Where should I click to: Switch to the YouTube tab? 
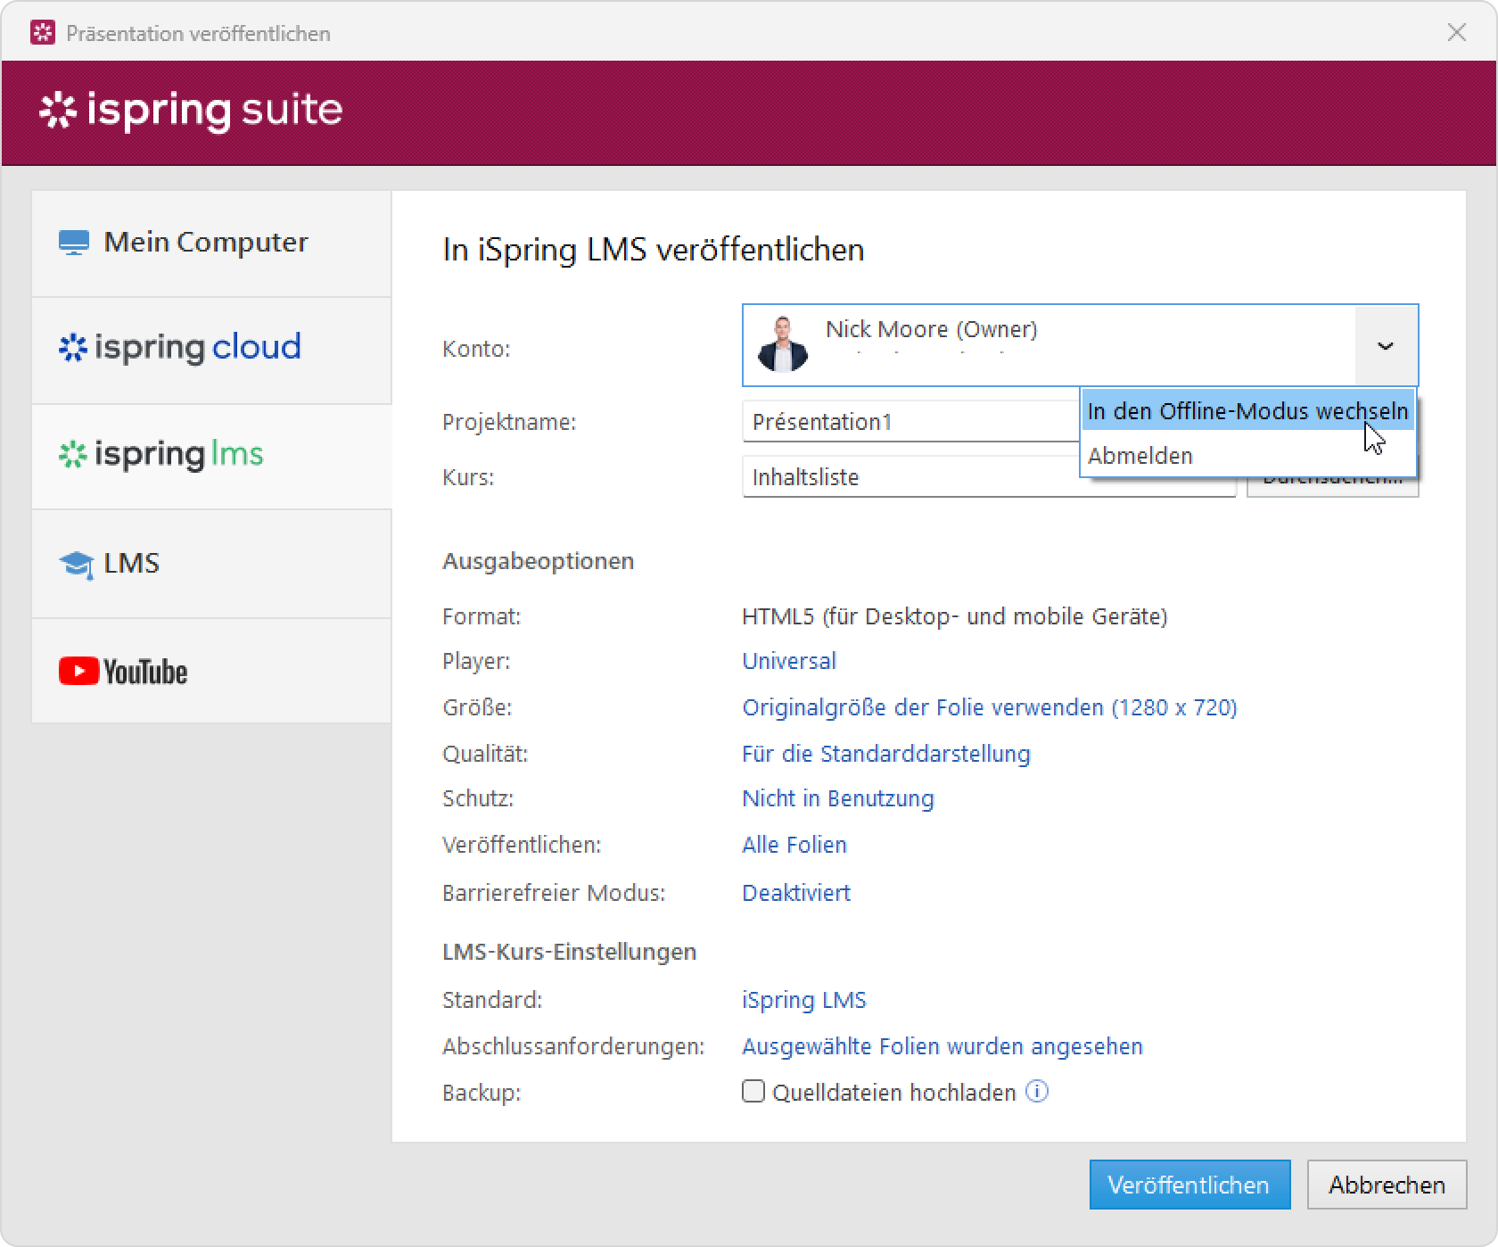tap(211, 671)
